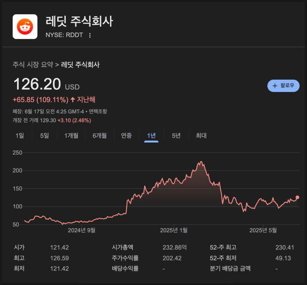
Task: Select the 5일 chart range tab
Action: click(44, 136)
